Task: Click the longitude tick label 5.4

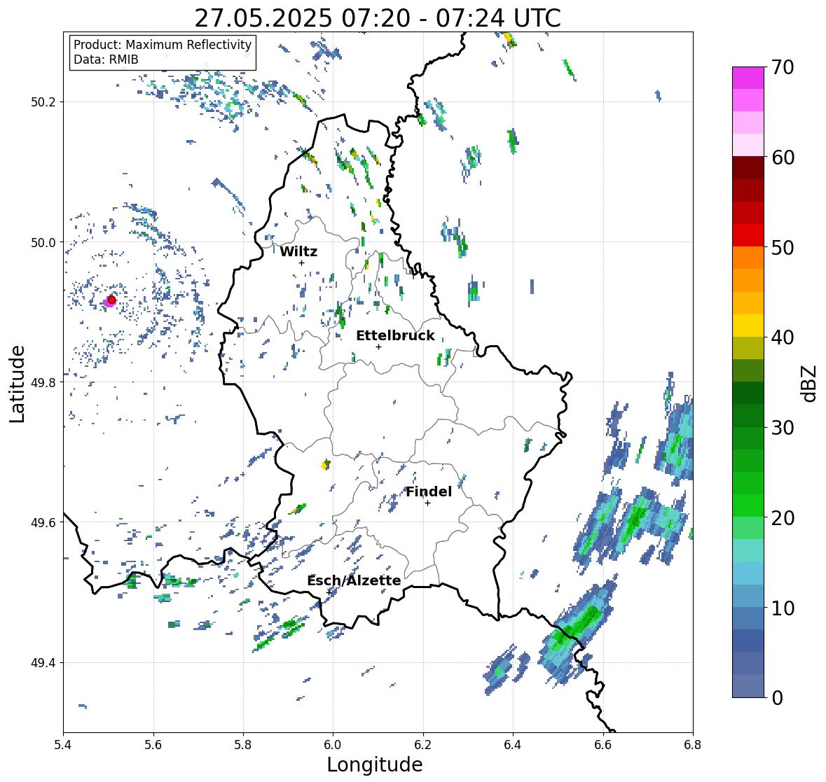Action: [x=64, y=745]
